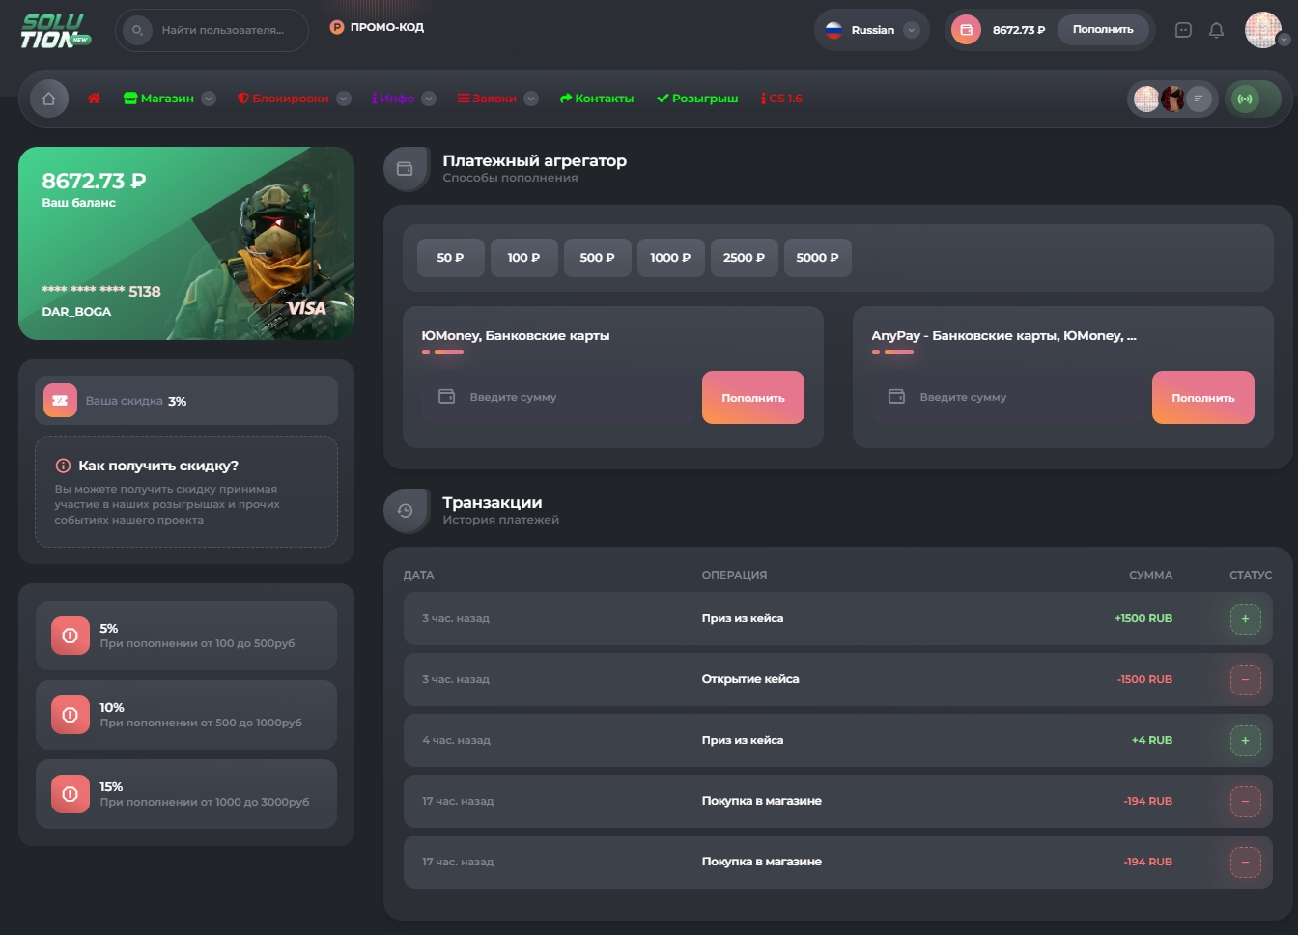Click the wallet icon next to the balance
The image size is (1298, 935).
click(964, 30)
